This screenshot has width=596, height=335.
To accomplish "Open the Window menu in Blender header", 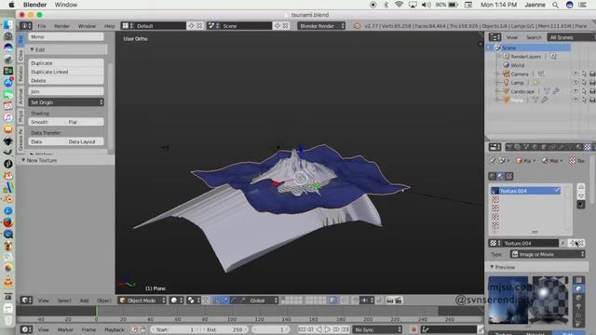I will (87, 26).
